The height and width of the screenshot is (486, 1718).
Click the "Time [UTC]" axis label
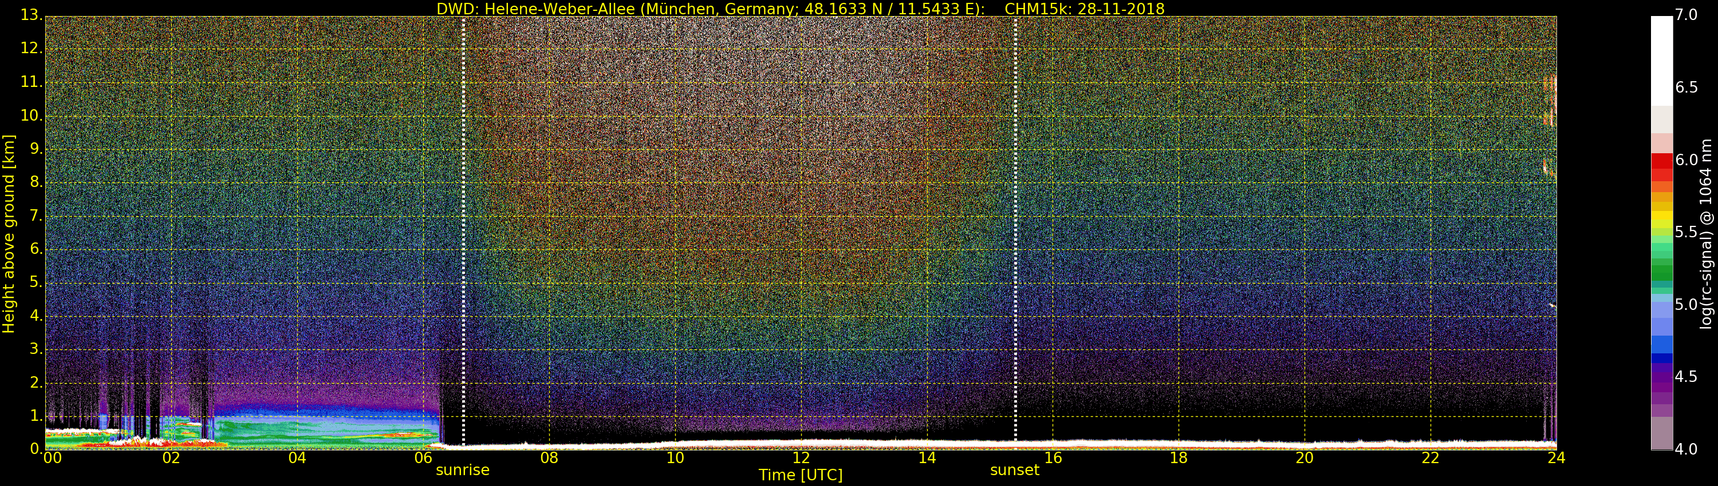click(801, 475)
